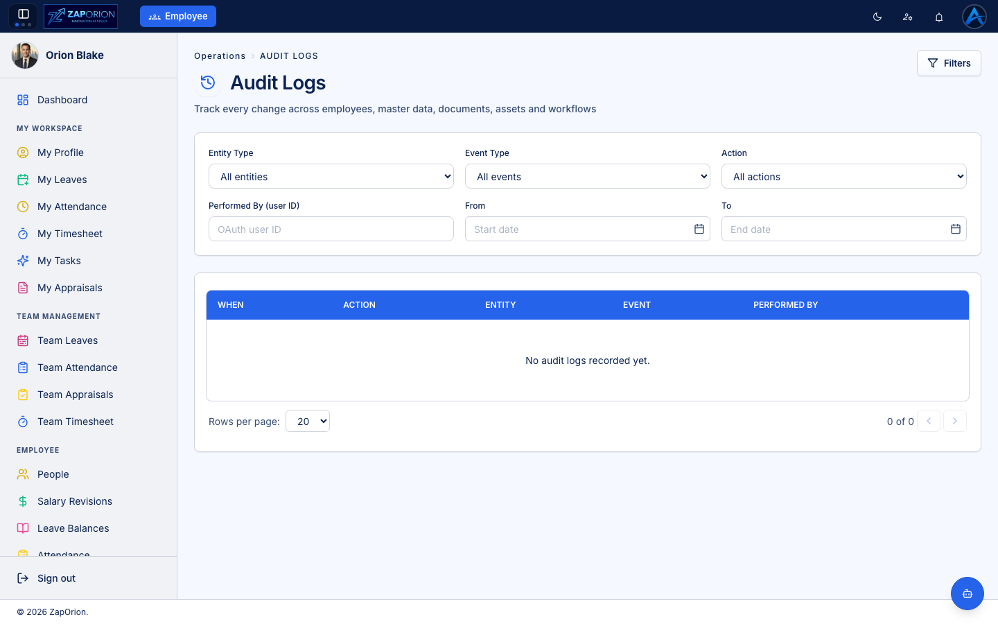998x624 pixels.
Task: Focus the Performed By user ID field
Action: point(331,229)
